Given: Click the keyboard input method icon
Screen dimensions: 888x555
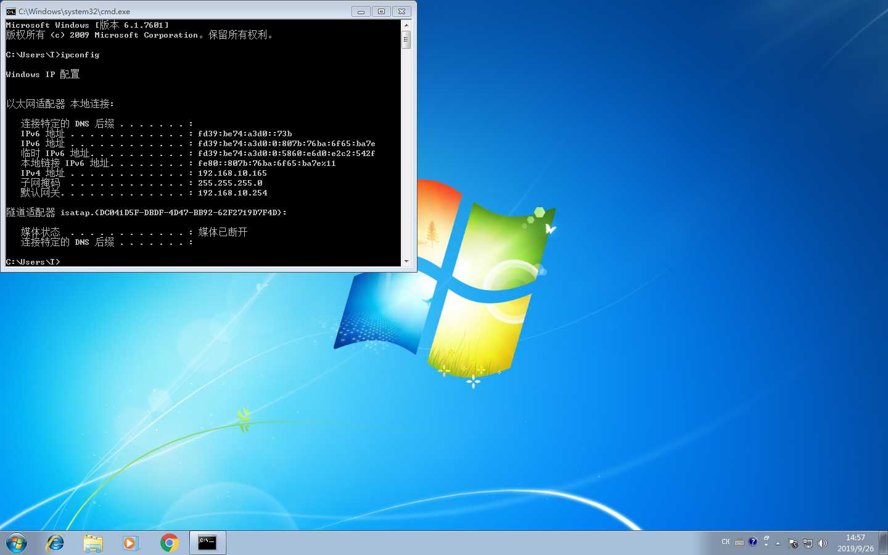Looking at the screenshot, I should click(739, 543).
